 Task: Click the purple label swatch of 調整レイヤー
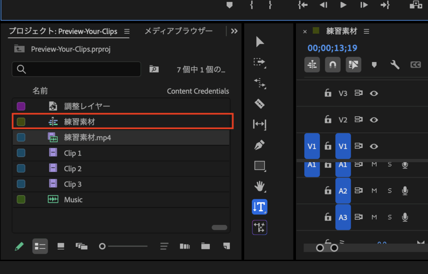coord(21,106)
